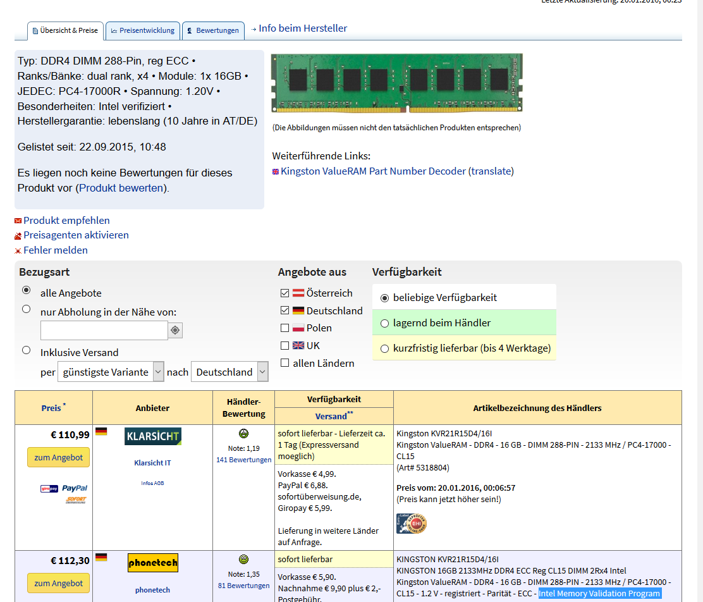Click the Produkt empfehlen link
This screenshot has height=602, width=703.
pos(66,220)
